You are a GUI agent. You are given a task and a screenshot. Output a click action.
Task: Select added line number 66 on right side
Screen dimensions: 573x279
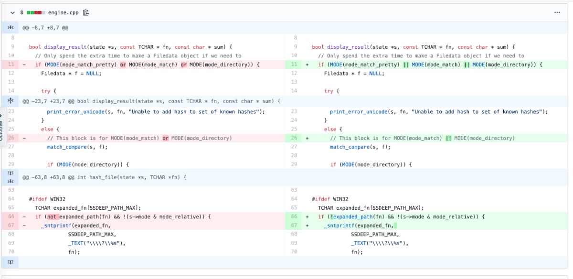point(294,216)
